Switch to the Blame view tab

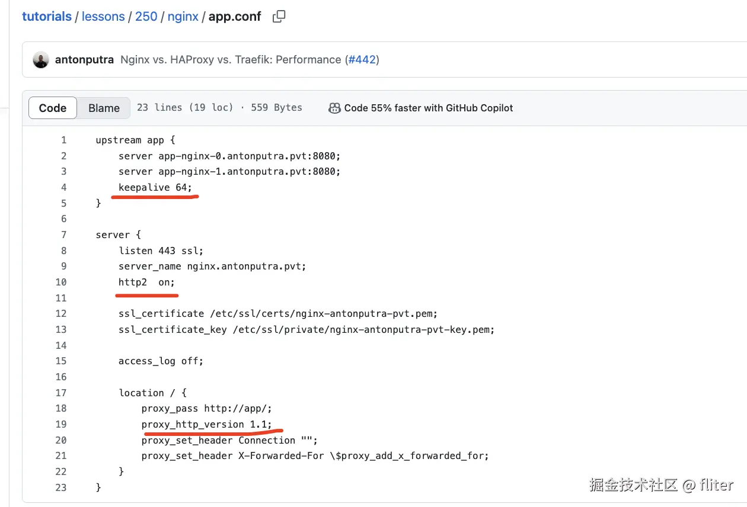(104, 108)
